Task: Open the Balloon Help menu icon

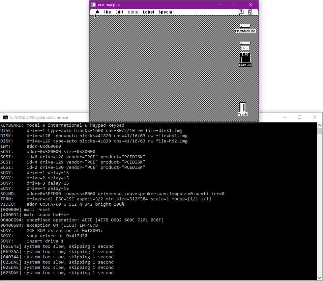Action: (x=241, y=12)
